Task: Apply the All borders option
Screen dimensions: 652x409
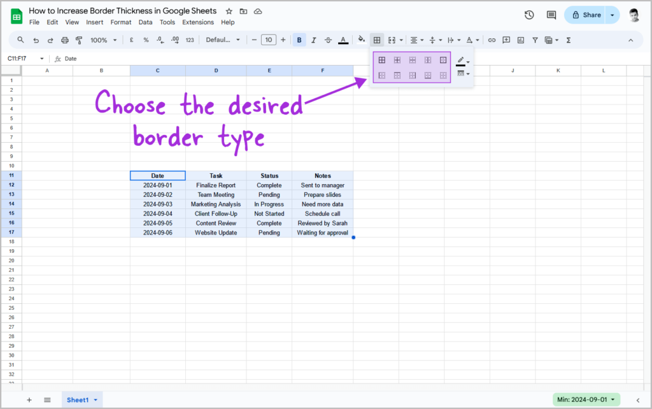Action: [x=382, y=60]
